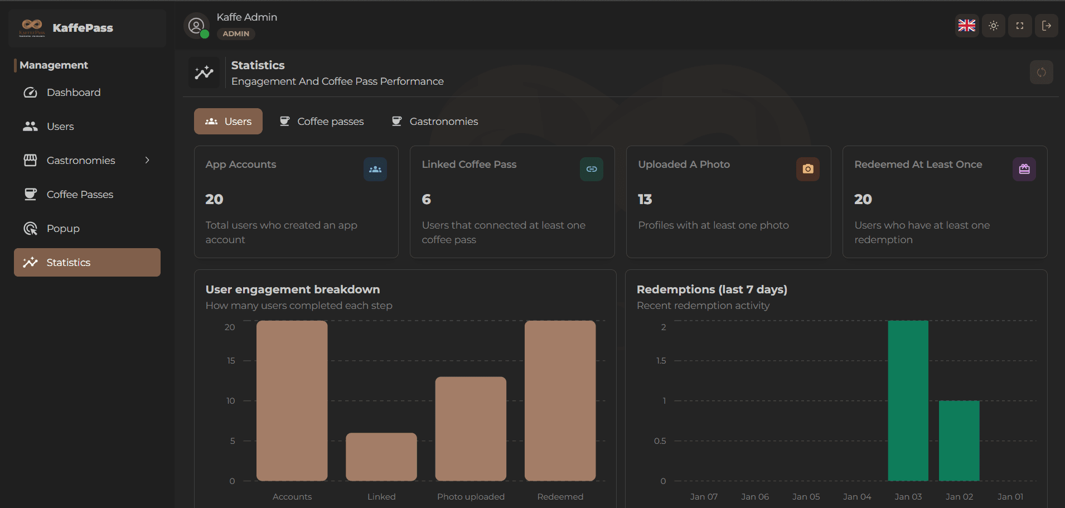Image resolution: width=1065 pixels, height=508 pixels.
Task: Click the green Jan 03 redemptions bar
Action: pos(908,400)
